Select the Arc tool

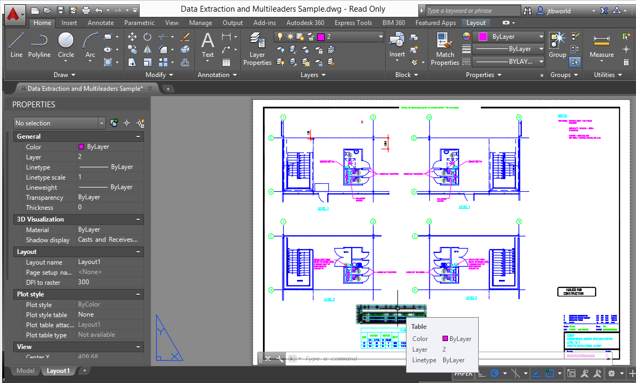coord(90,45)
